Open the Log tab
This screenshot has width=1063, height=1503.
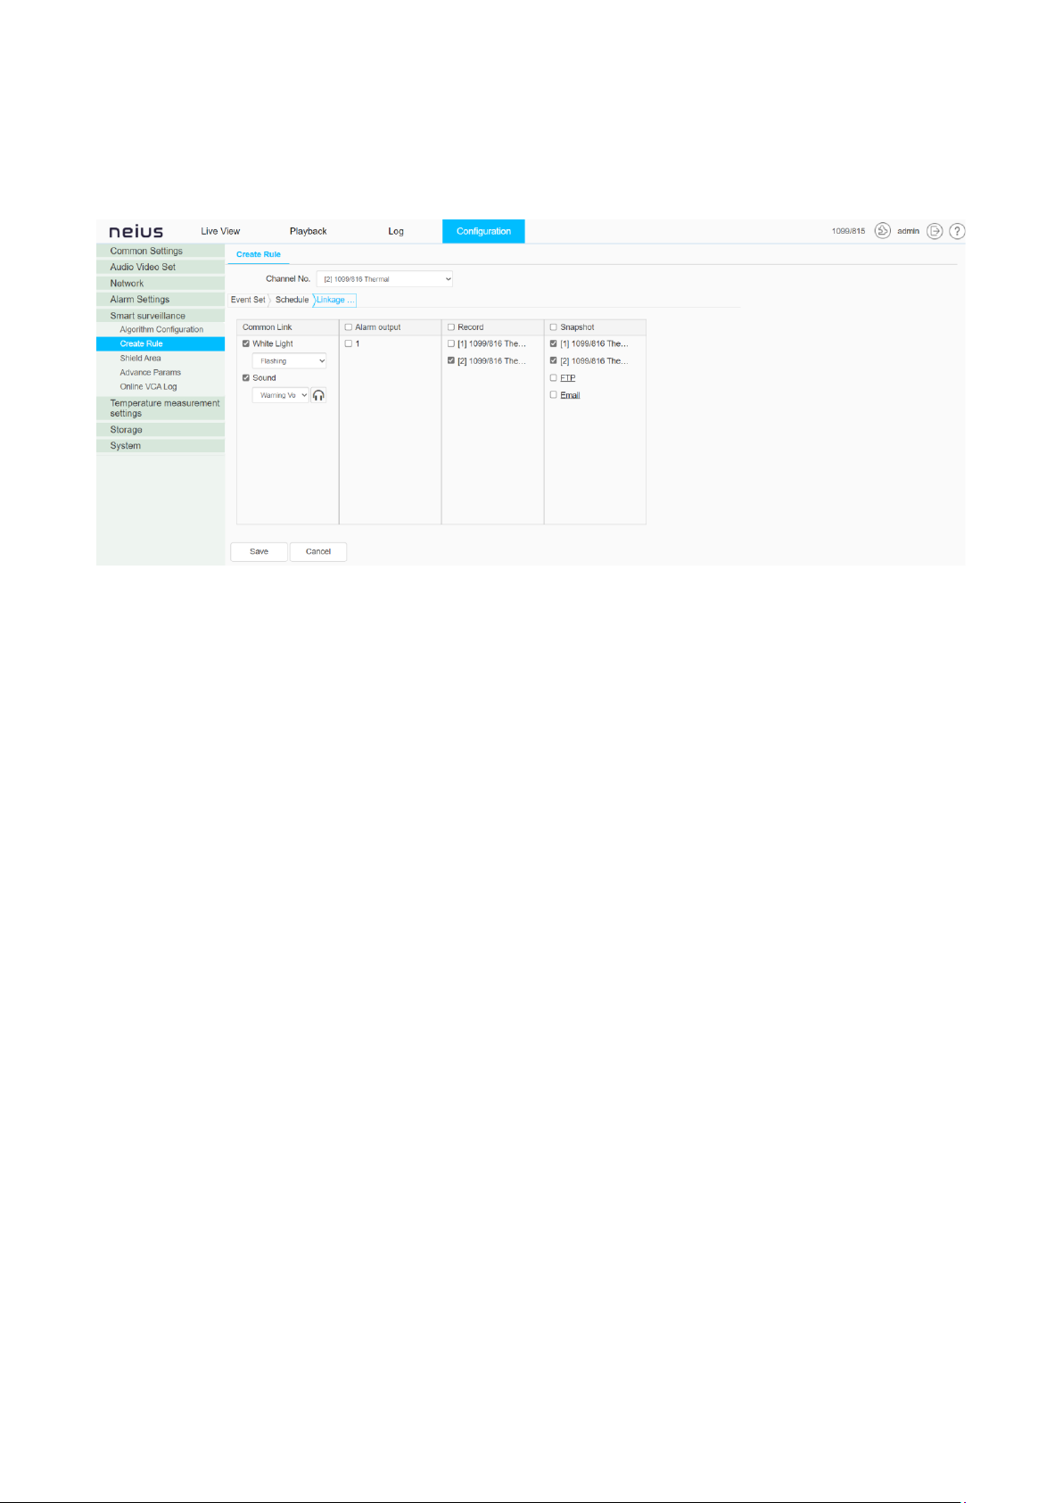pos(396,231)
